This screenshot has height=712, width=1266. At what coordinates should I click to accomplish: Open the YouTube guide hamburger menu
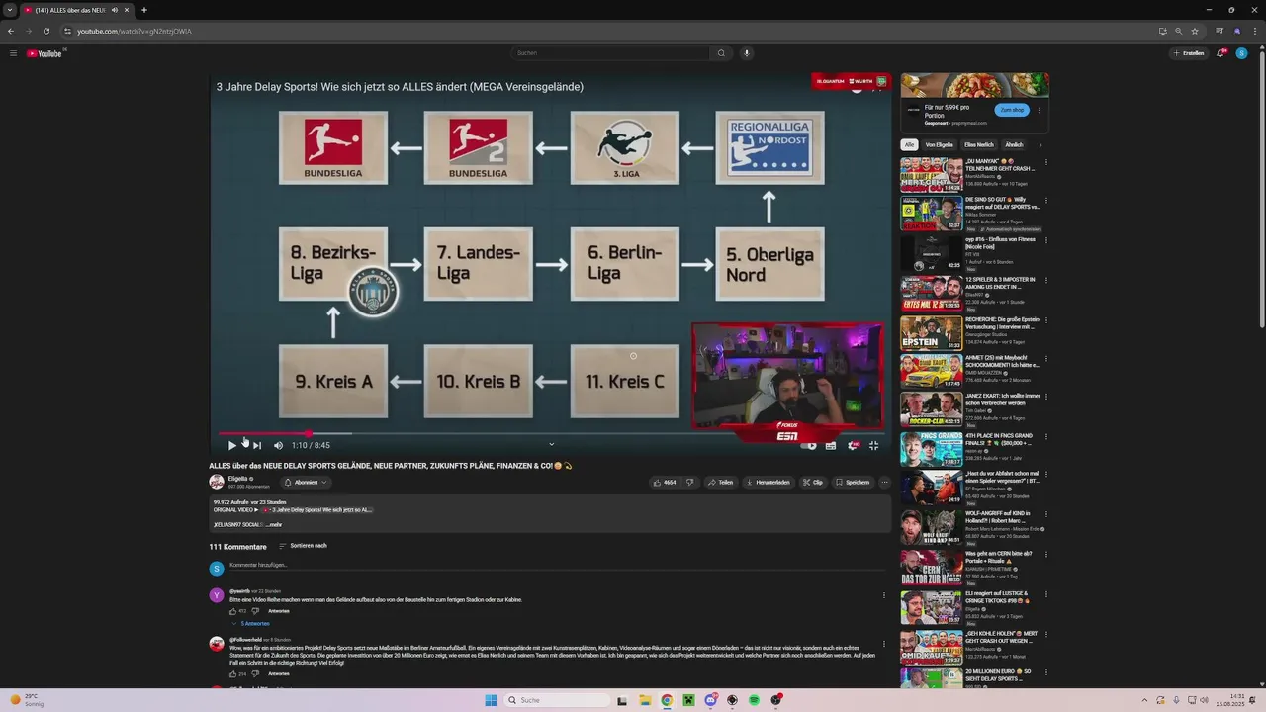13,53
